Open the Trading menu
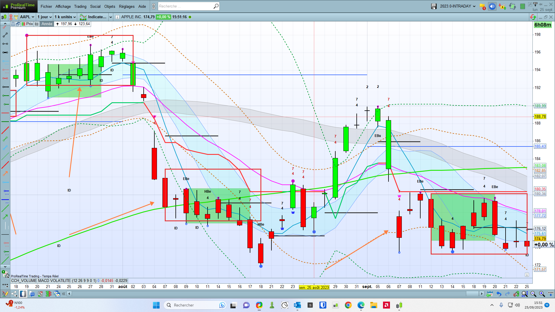The height and width of the screenshot is (312, 555). pyautogui.click(x=80, y=6)
